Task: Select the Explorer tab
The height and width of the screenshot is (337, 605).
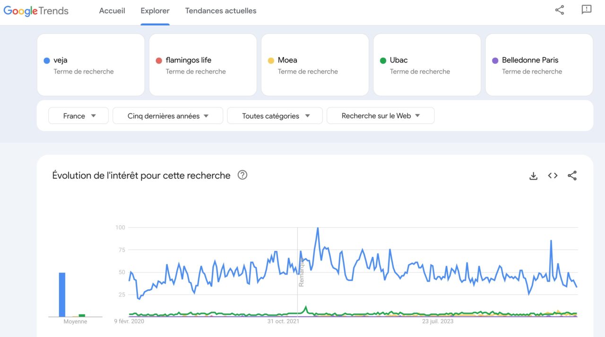Action: point(155,11)
